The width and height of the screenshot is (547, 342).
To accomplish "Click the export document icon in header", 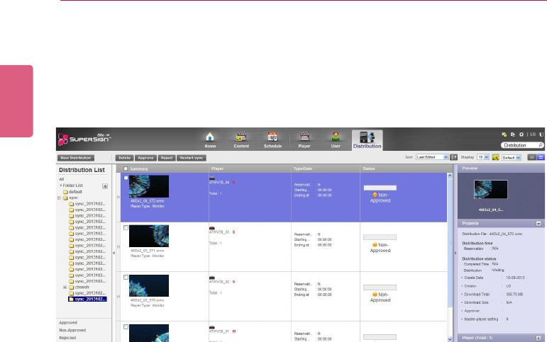I will pyautogui.click(x=512, y=135).
